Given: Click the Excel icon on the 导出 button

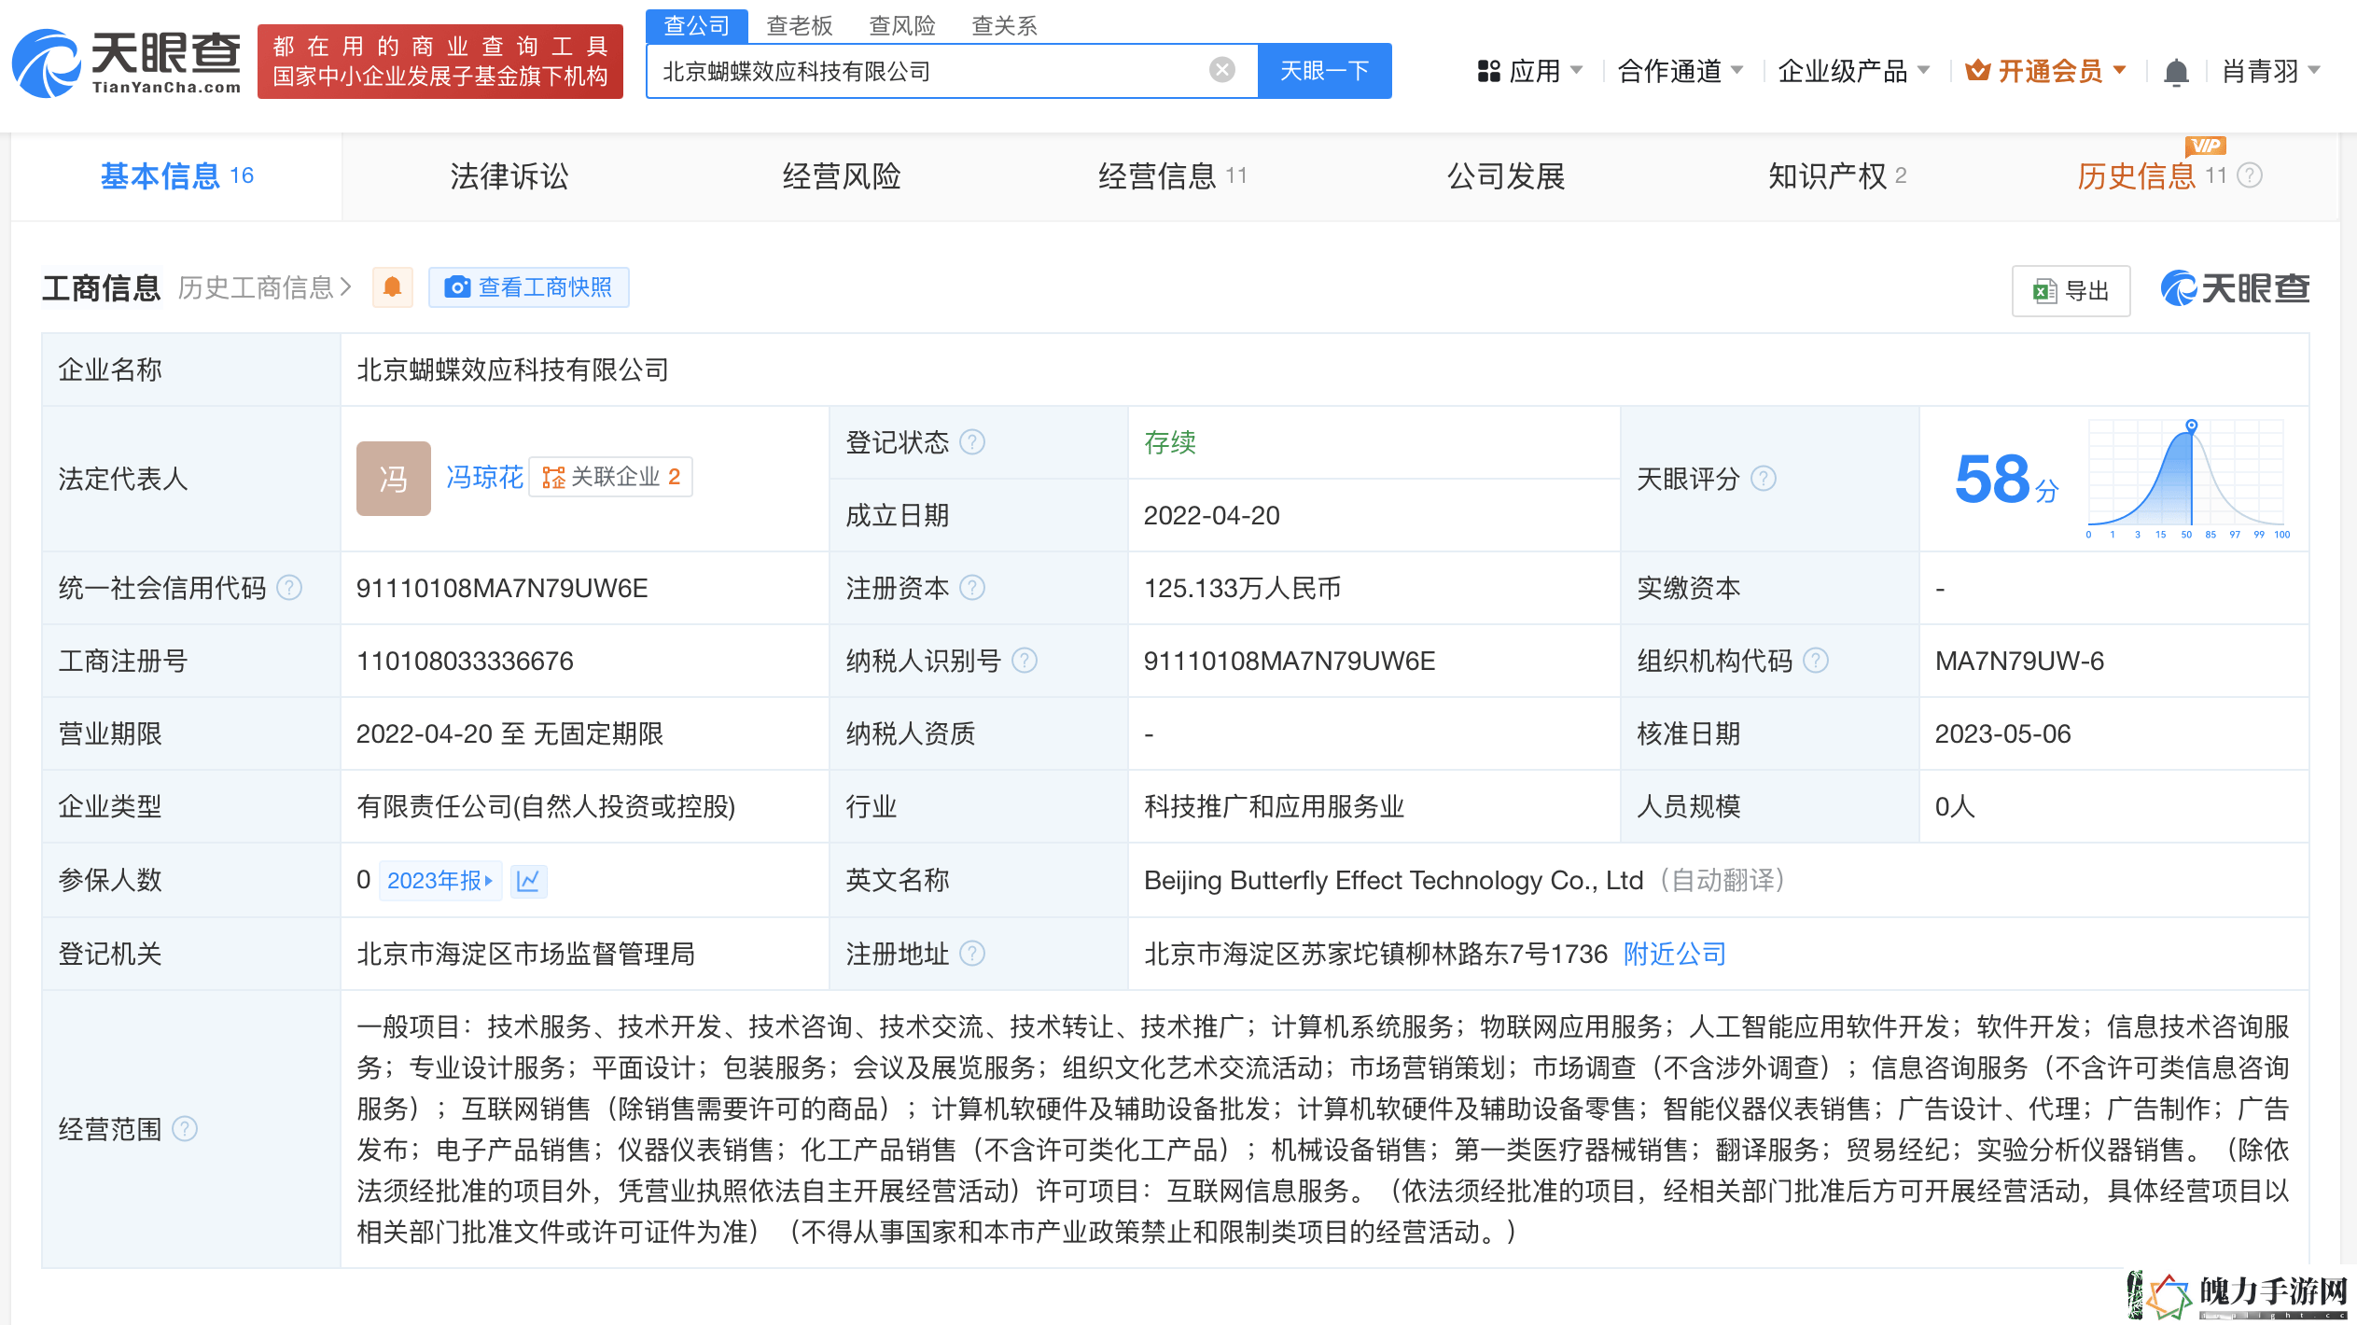Looking at the screenshot, I should (x=2045, y=291).
